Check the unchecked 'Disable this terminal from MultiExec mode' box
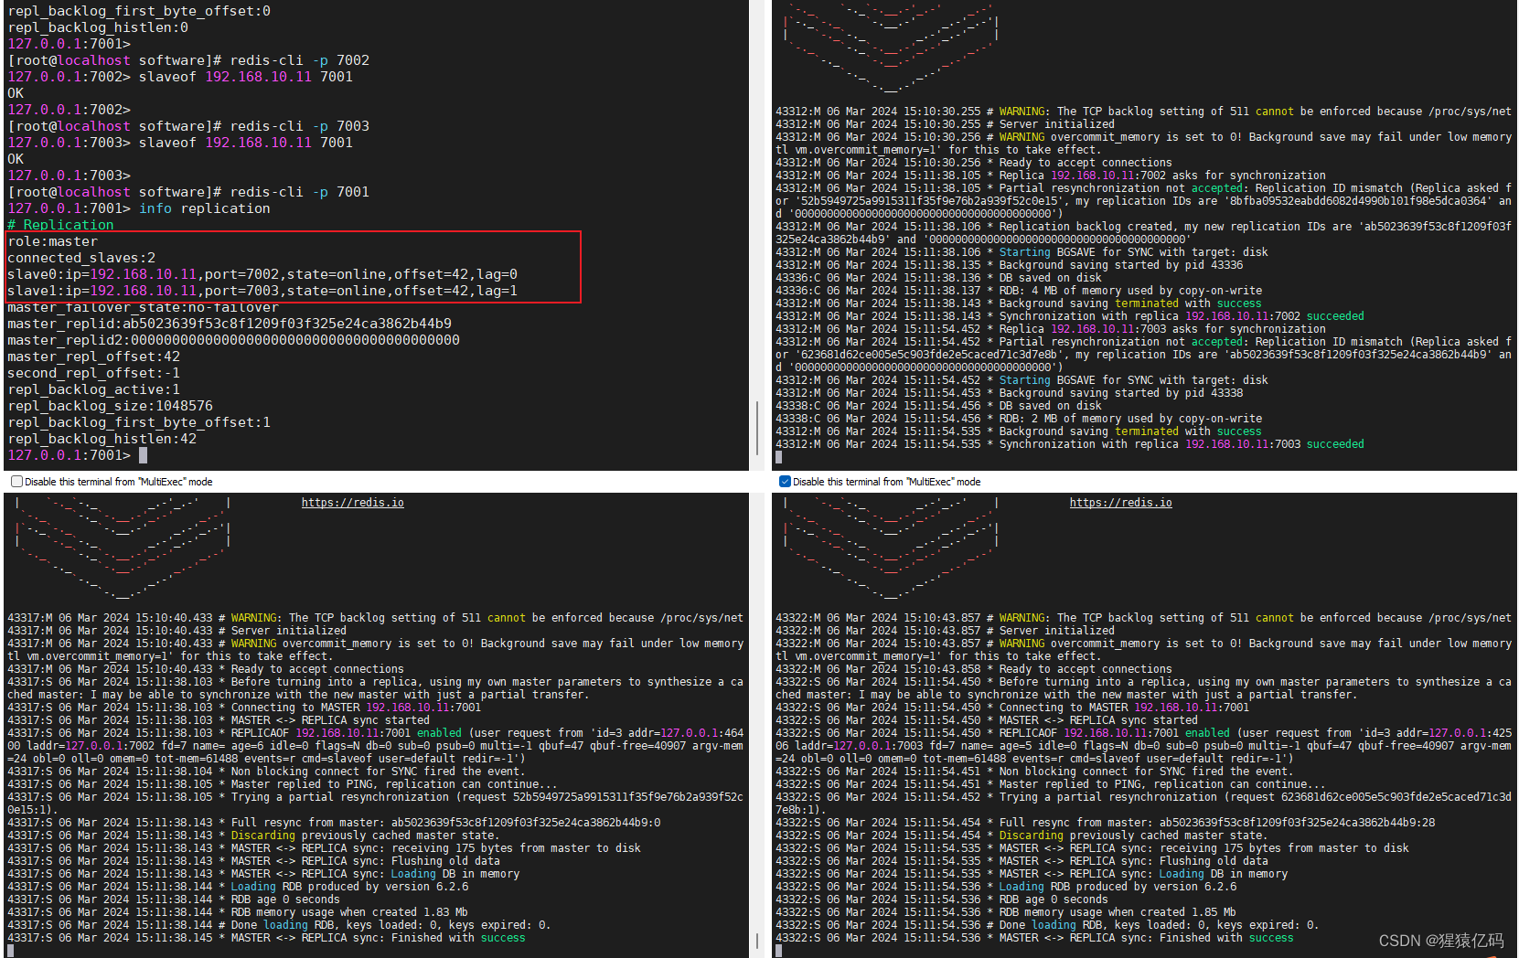 point(16,482)
